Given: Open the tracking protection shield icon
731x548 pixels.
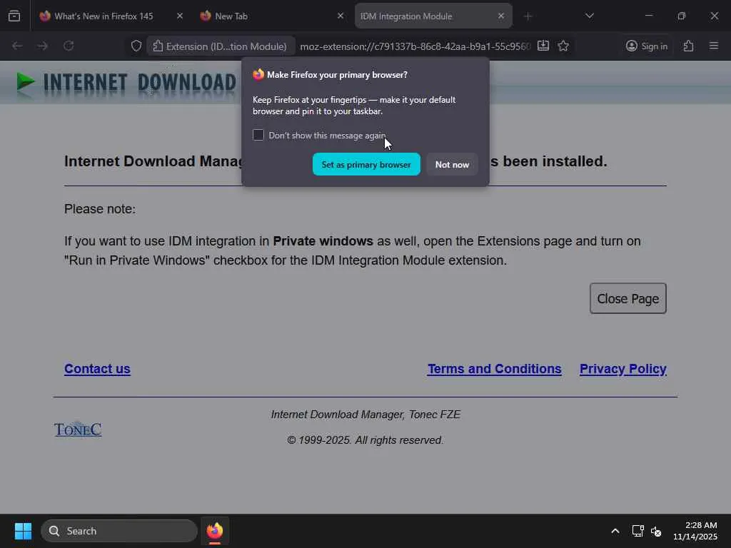Looking at the screenshot, I should tap(136, 46).
